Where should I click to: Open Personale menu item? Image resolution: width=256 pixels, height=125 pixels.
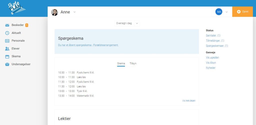tap(18, 41)
